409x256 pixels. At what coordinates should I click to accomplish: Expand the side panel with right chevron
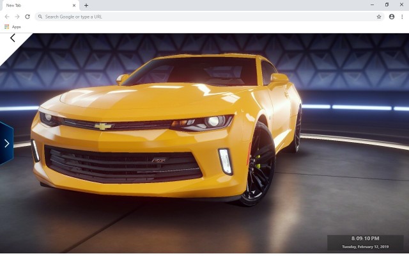coord(6,143)
